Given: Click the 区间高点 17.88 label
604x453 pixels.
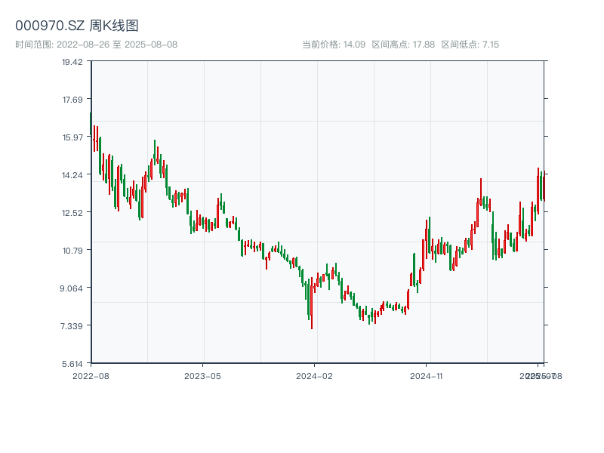Looking at the screenshot, I should pos(403,45).
